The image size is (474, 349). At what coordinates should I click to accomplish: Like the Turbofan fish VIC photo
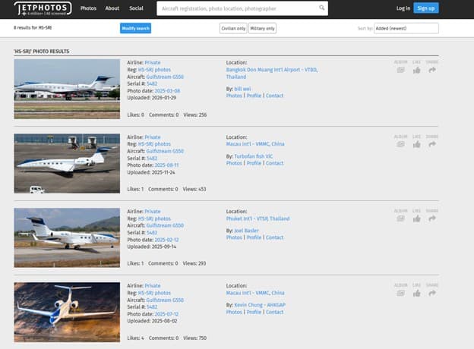(x=416, y=144)
